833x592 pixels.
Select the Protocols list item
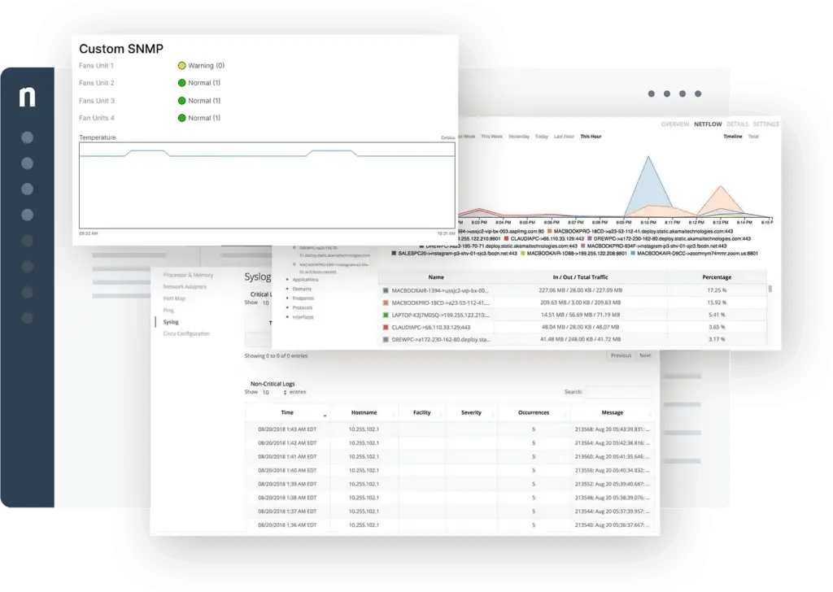(303, 308)
